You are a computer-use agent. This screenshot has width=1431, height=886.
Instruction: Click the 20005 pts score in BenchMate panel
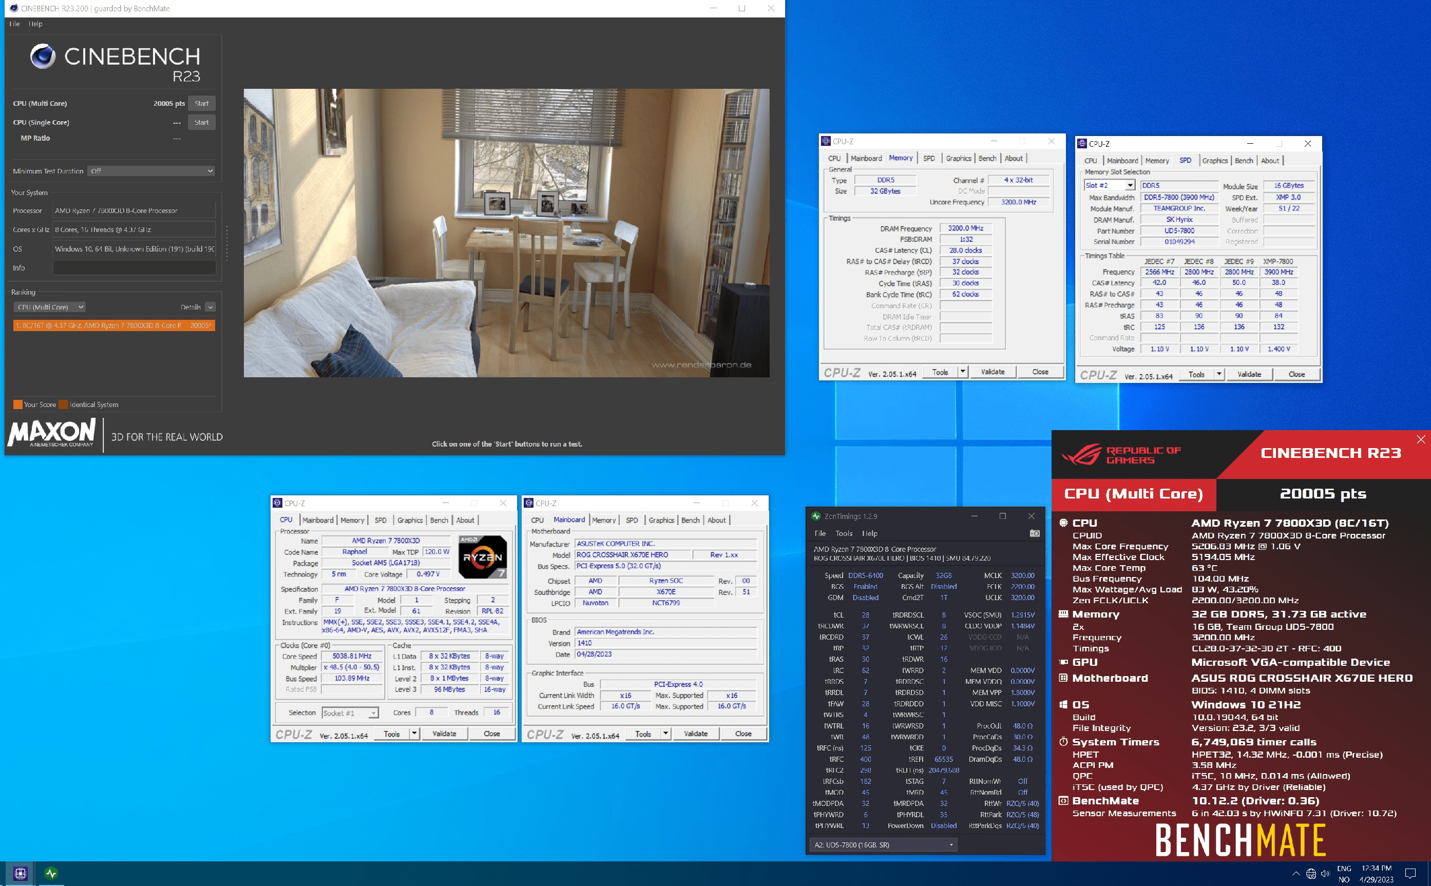click(1323, 493)
